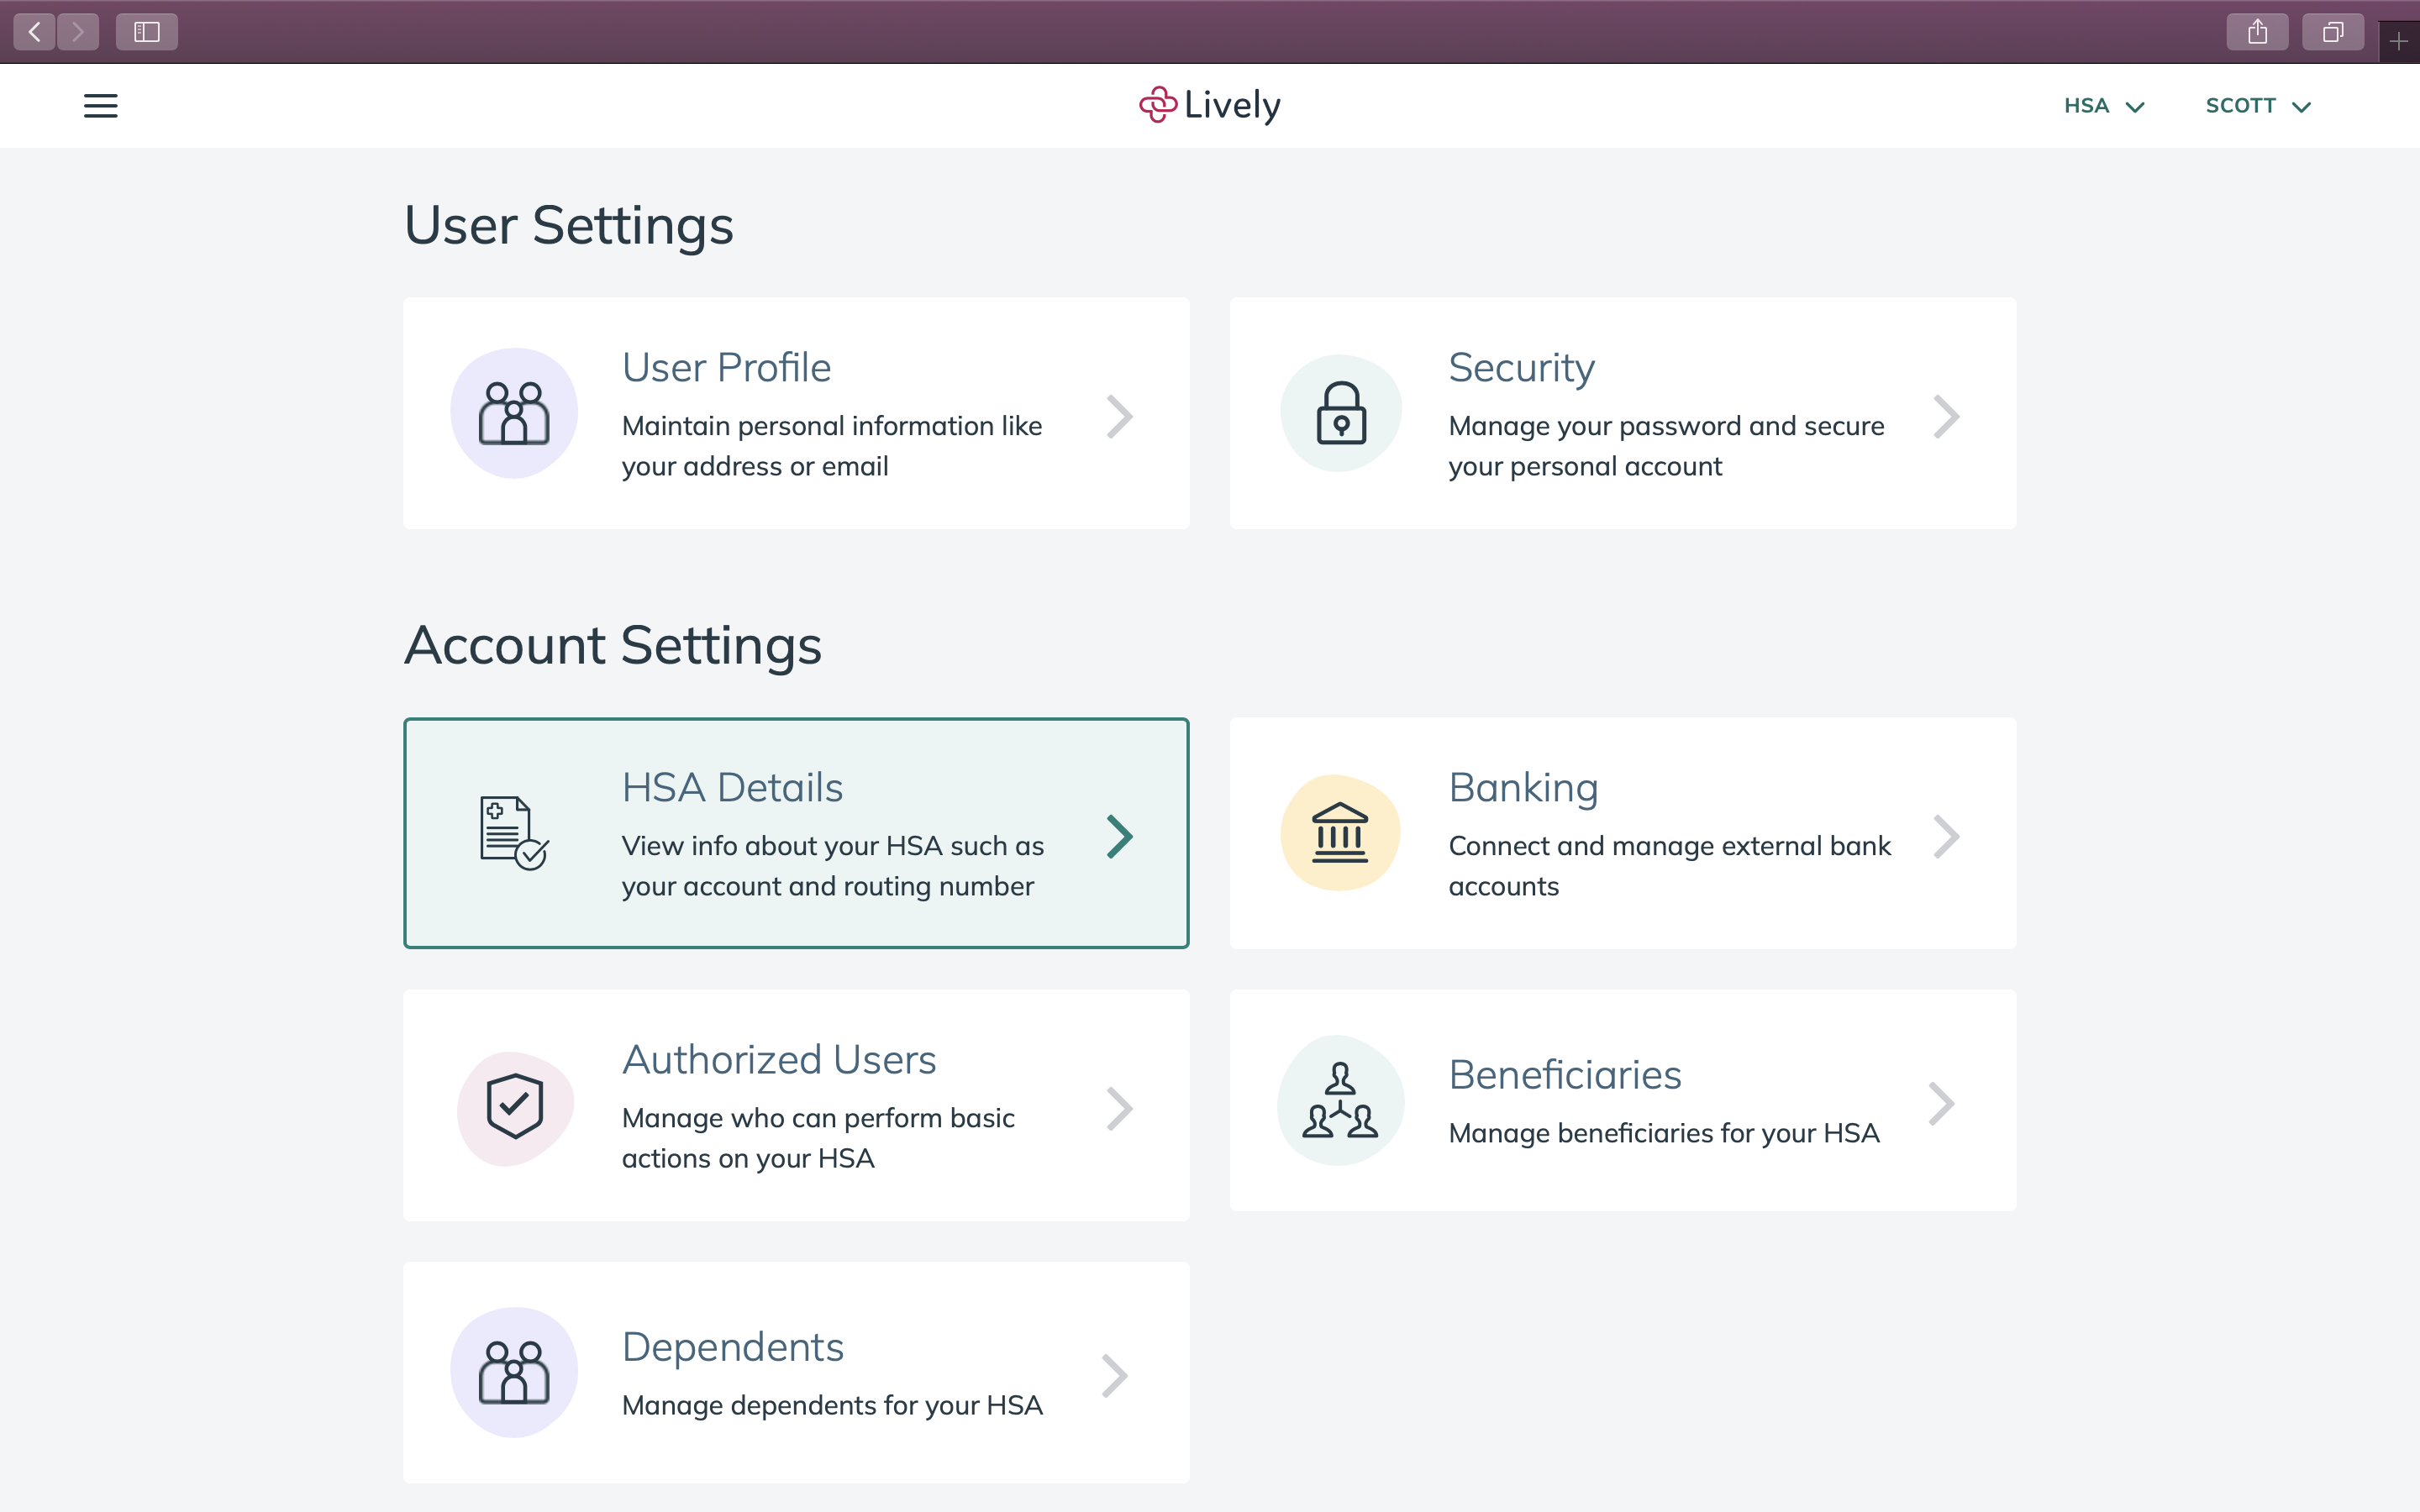
Task: Open the hamburger navigation menu
Action: point(100,106)
